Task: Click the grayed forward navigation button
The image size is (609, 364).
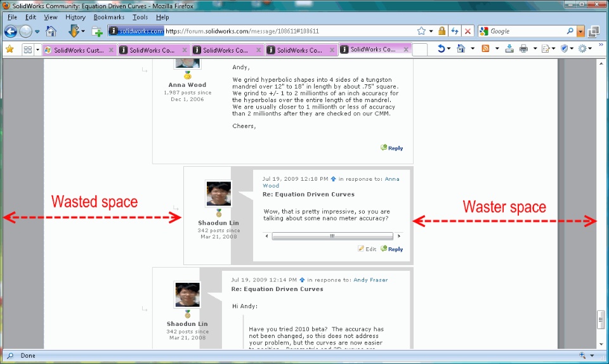Action: point(25,31)
